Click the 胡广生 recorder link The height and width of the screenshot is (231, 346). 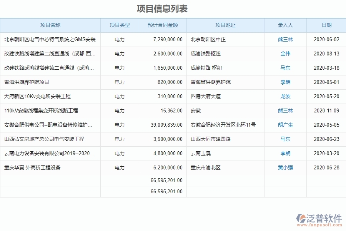(284, 125)
